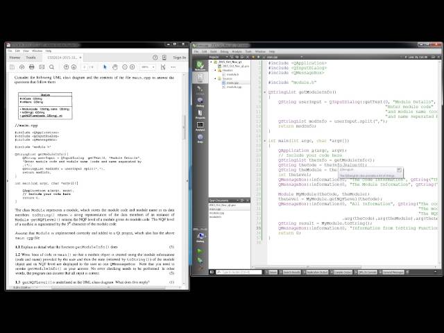444x333 pixels.
Task: Print the PDF document
Action: (x=32, y=67)
